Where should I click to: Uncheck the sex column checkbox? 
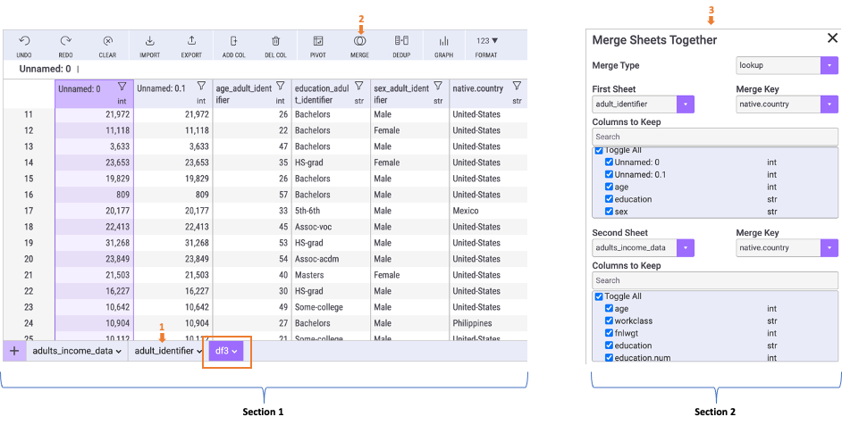610,212
